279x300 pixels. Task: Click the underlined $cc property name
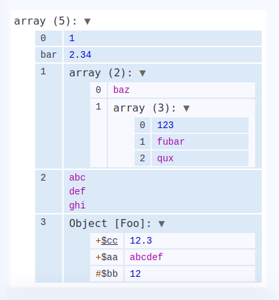[109, 241]
